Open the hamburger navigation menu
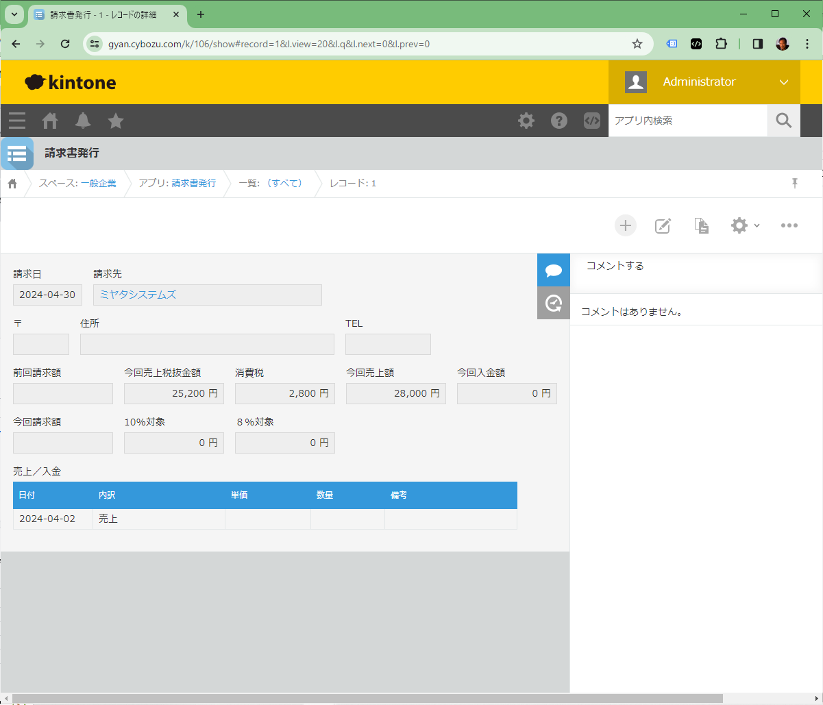Image resolution: width=823 pixels, height=705 pixels. 17,121
